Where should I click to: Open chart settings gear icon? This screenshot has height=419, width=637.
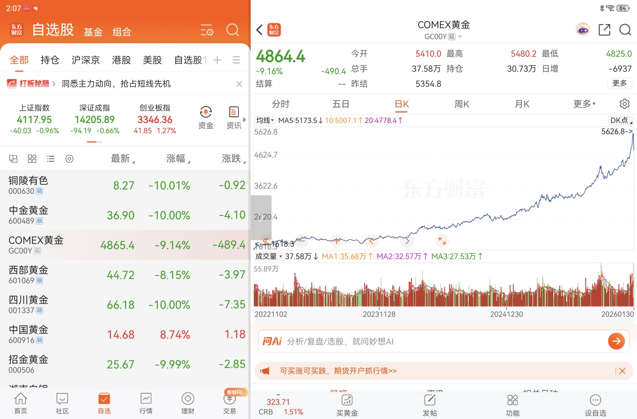coord(625,104)
